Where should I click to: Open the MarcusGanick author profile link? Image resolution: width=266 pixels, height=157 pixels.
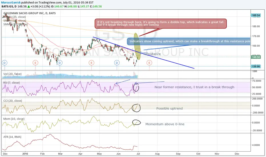[x=11, y=3]
